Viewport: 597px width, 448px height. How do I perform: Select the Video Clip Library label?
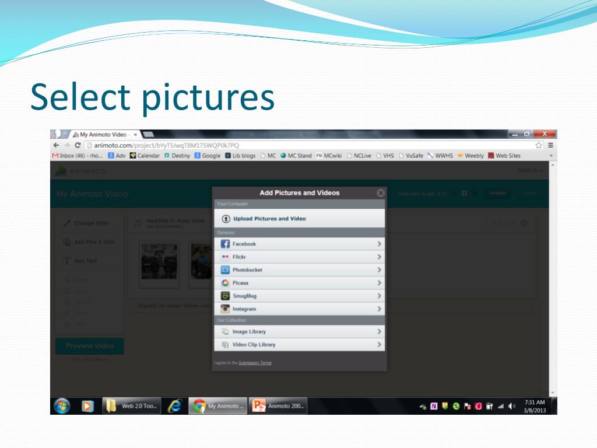click(x=254, y=344)
